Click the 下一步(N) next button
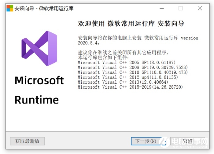Screen dimensions: 214x154 [146, 141]
